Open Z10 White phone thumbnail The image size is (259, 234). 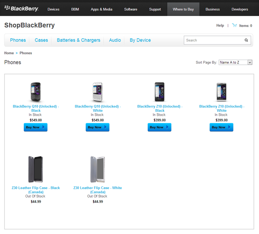(x=221, y=92)
